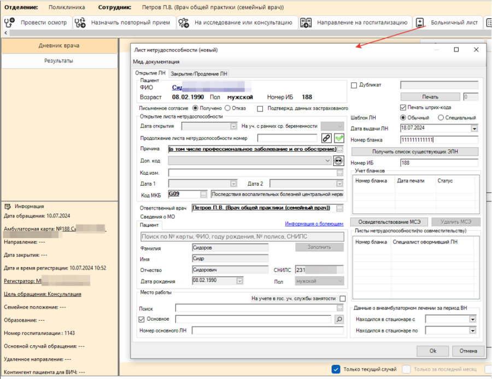Switch to the Закрытие/Продление ЛН tab

199,74
